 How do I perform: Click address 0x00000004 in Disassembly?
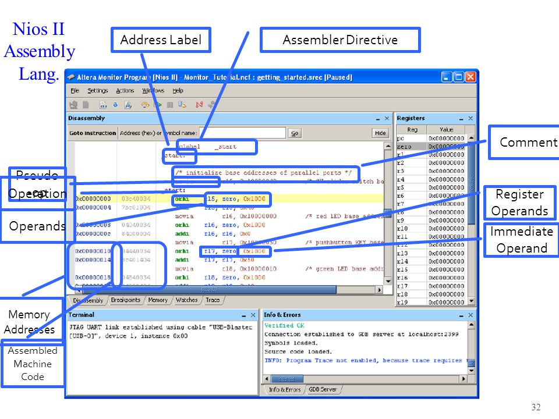click(93, 207)
